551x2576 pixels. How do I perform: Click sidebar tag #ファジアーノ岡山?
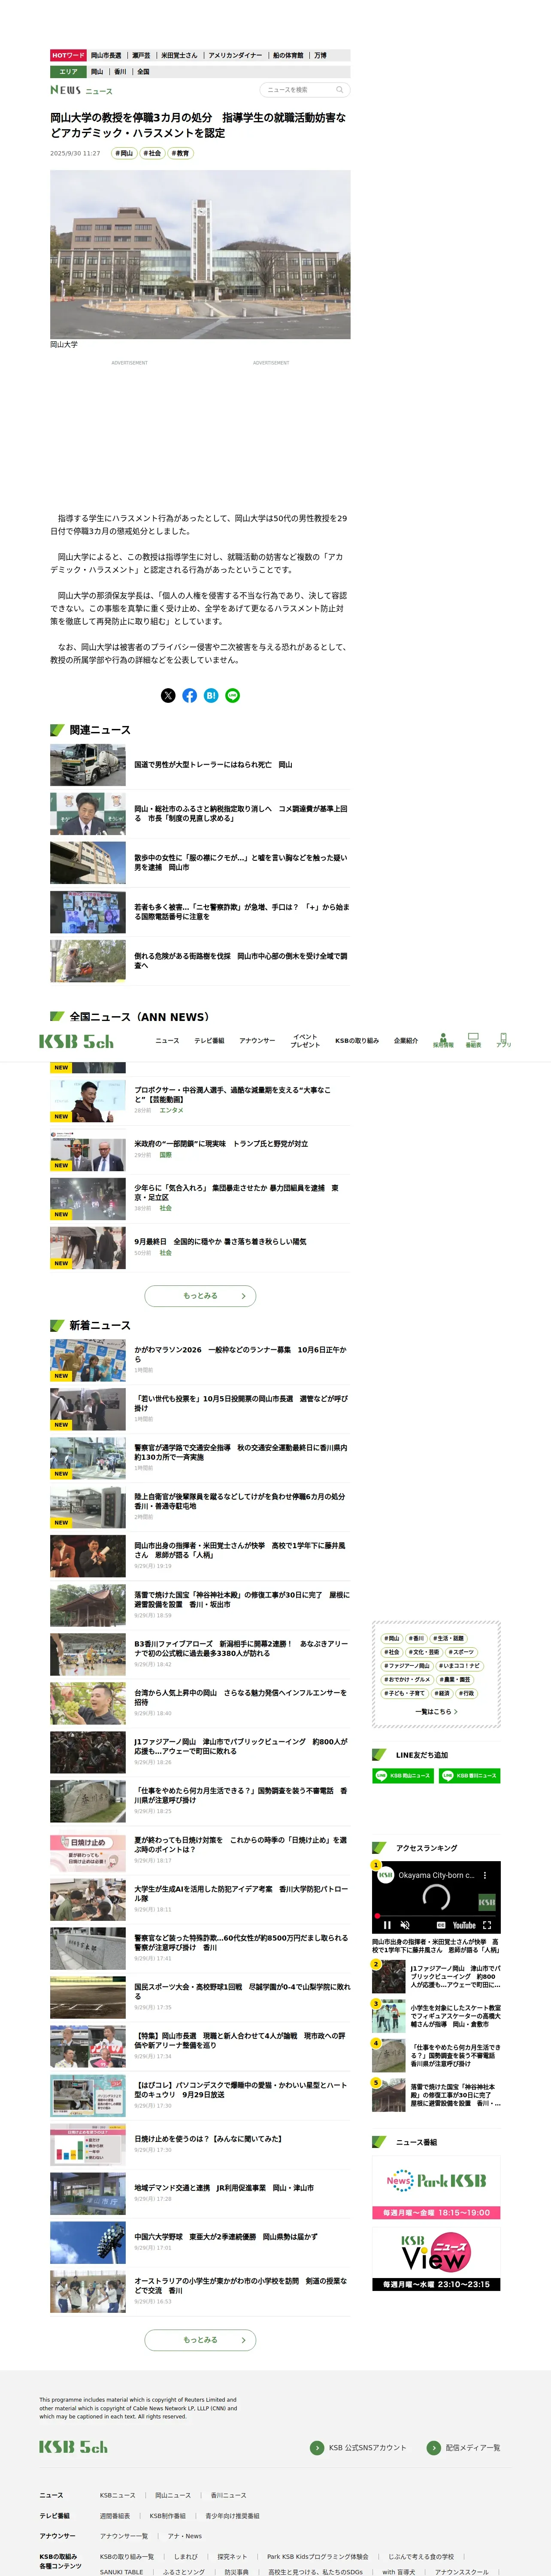coord(407,1666)
